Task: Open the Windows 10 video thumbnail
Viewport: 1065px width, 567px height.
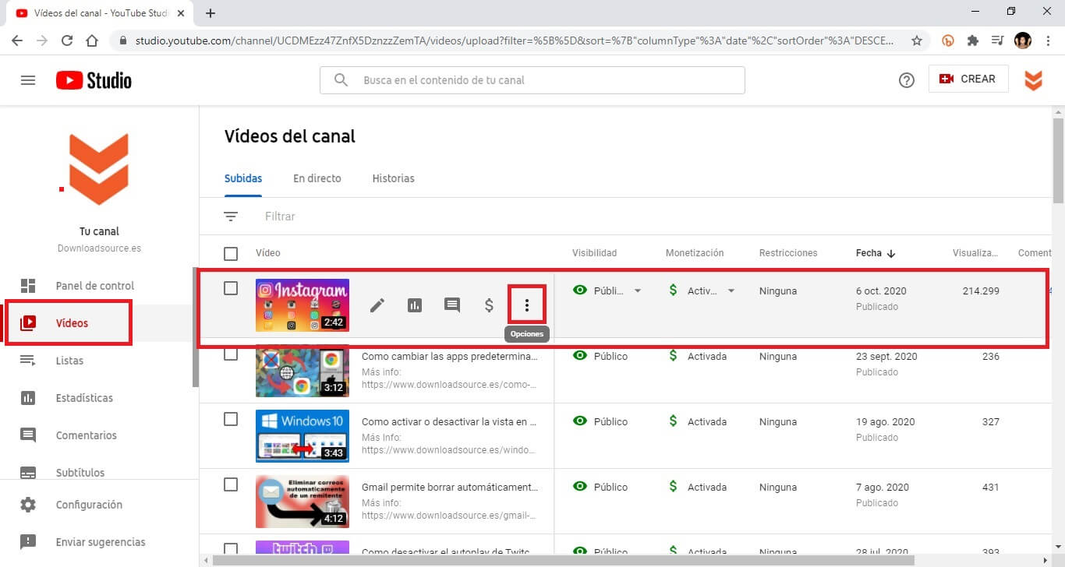Action: [x=303, y=436]
